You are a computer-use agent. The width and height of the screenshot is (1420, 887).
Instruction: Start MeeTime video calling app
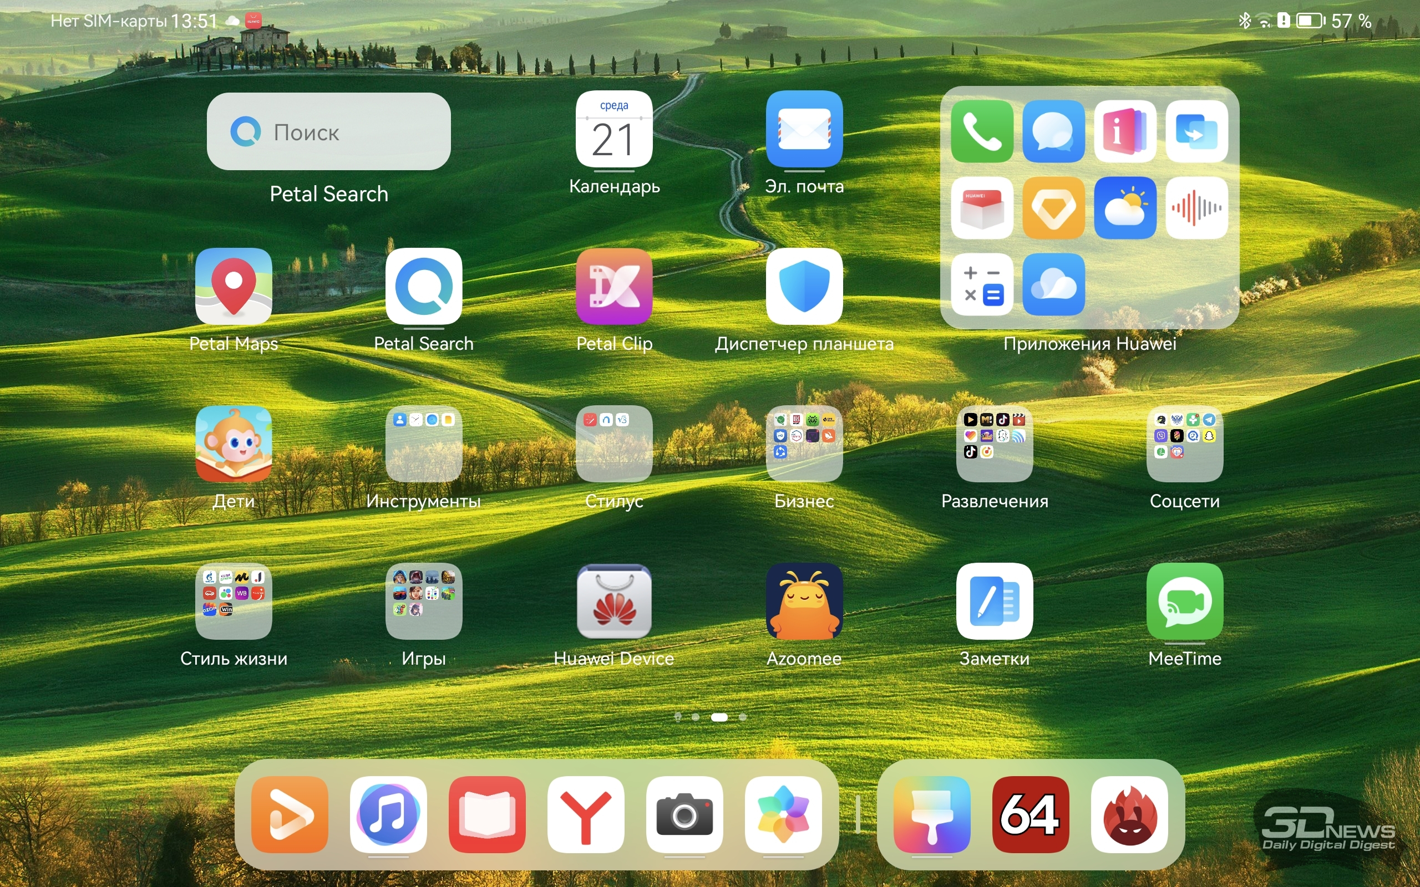pyautogui.click(x=1185, y=601)
